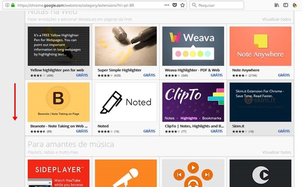Viewport: 302px width, 187px height.
Task: Click GRÁTIS on Yellow highlighter pen card
Action: coord(82,75)
